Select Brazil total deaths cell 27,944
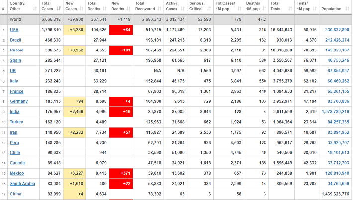The width and height of the screenshot is (353, 200). coord(97,40)
